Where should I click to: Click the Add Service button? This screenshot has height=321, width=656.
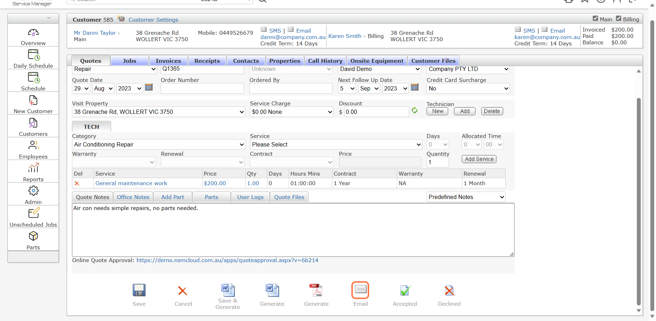tap(479, 159)
